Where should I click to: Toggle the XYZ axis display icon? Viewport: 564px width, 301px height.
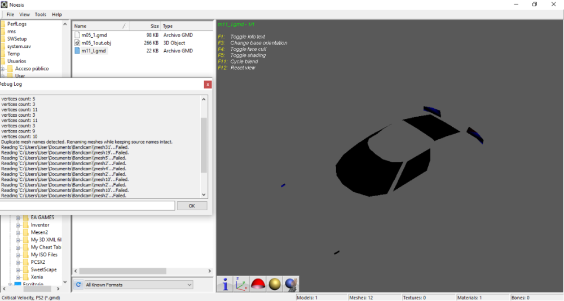click(x=241, y=284)
